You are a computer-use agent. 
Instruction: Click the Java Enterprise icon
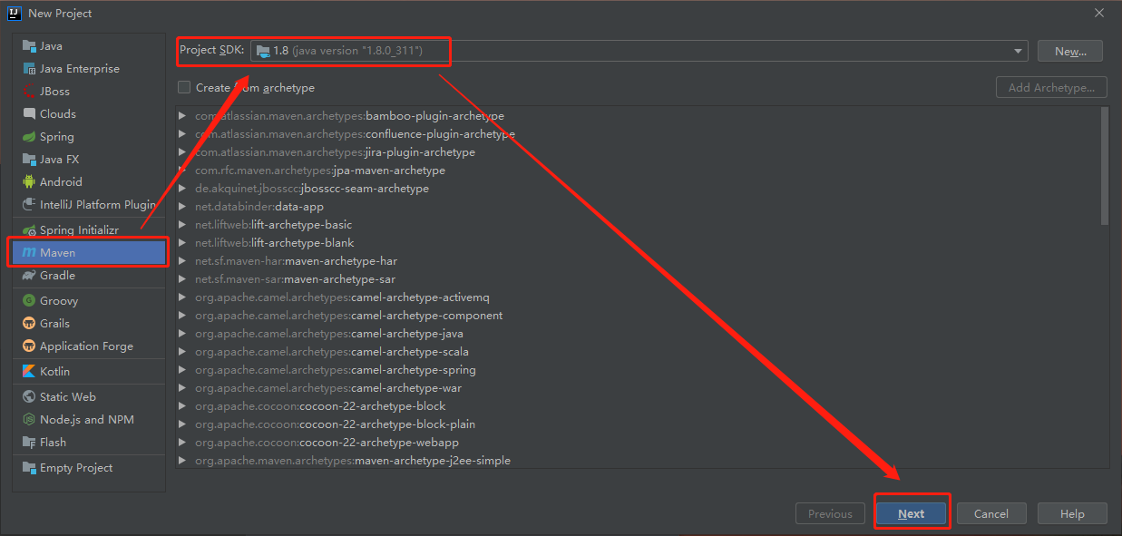29,68
